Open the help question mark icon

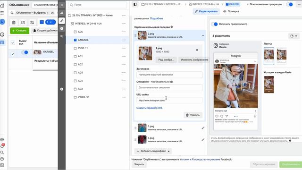[x=2, y=159]
